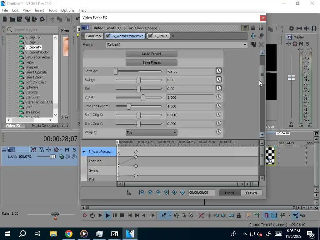Viewport: 320px width, 240px height.
Task: Switch keyframe view to Lanes
Action: click(x=230, y=193)
